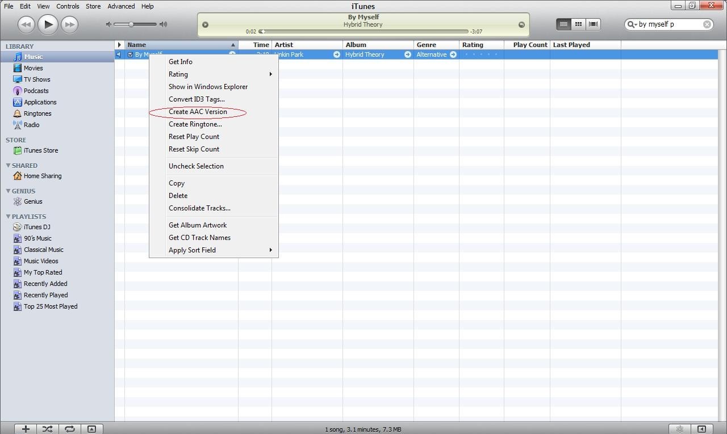727x434 pixels.
Task: Open the Edit menu
Action: (x=25, y=6)
